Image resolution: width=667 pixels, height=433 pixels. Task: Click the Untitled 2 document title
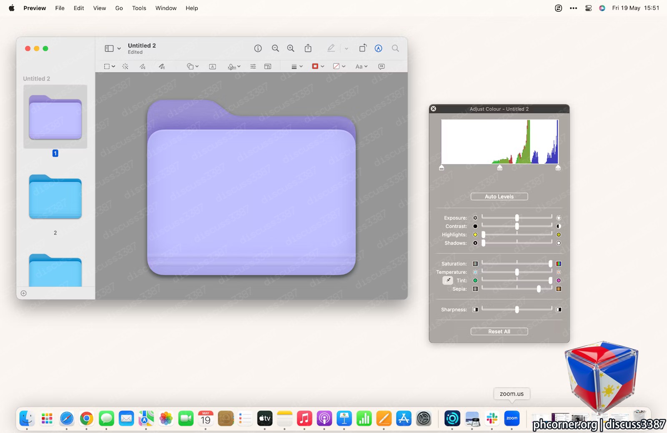tap(142, 45)
